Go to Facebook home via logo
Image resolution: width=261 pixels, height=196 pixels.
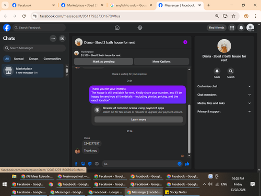click(x=7, y=28)
